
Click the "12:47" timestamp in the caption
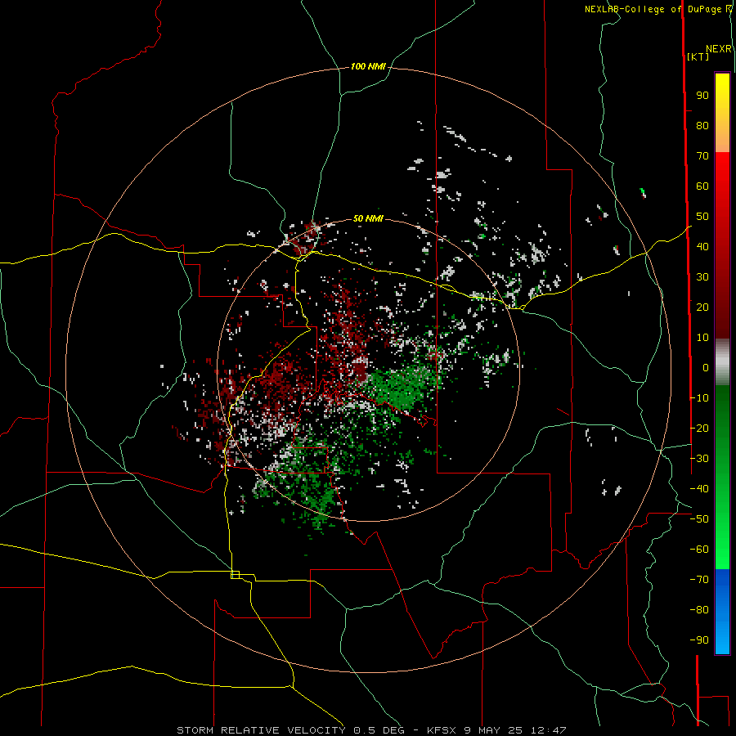549,730
